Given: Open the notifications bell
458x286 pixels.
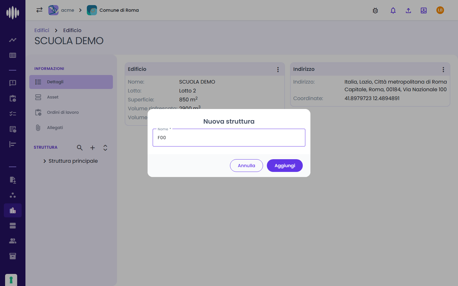Looking at the screenshot, I should pyautogui.click(x=393, y=10).
